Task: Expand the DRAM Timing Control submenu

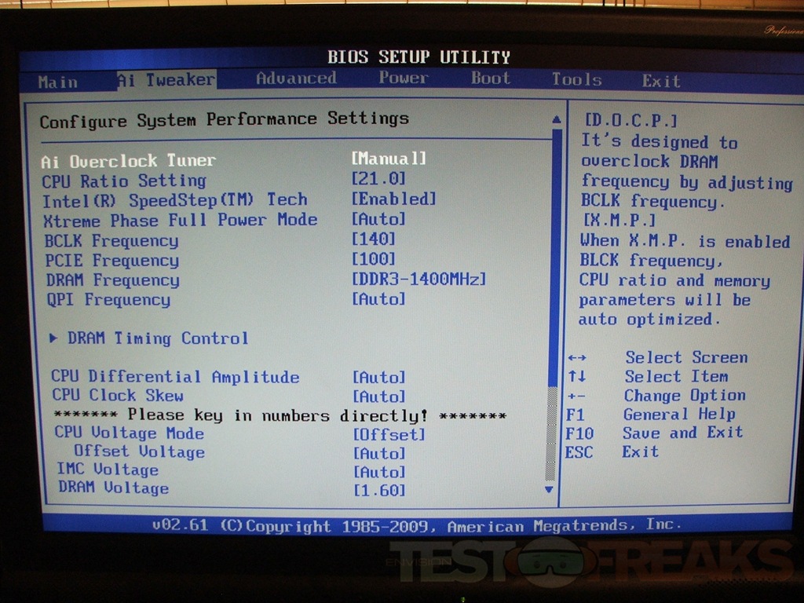Action: (157, 338)
